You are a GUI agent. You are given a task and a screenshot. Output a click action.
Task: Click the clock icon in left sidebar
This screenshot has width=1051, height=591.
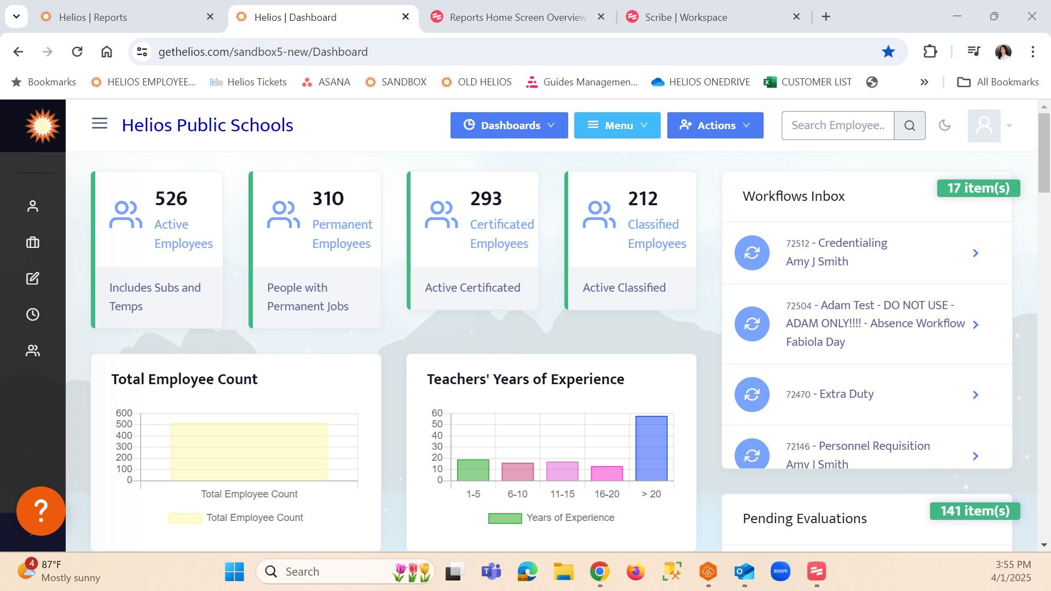(33, 315)
